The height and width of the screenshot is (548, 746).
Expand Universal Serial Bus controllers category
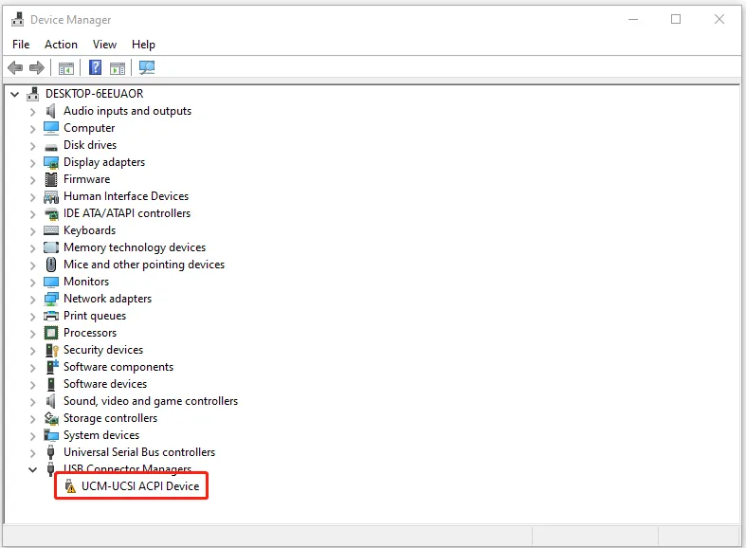tap(32, 453)
